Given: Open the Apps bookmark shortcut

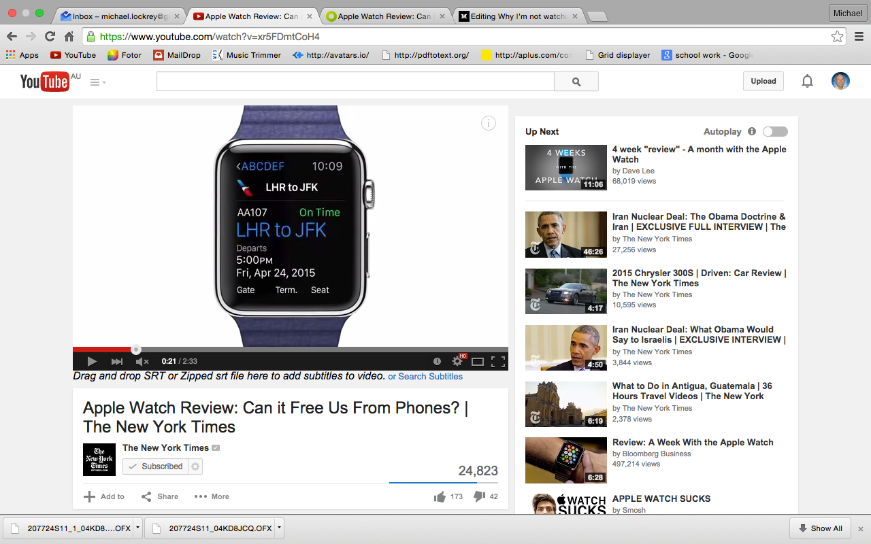Looking at the screenshot, I should 22,55.
